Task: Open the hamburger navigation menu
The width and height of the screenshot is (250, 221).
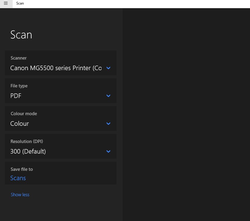Action: [6, 4]
